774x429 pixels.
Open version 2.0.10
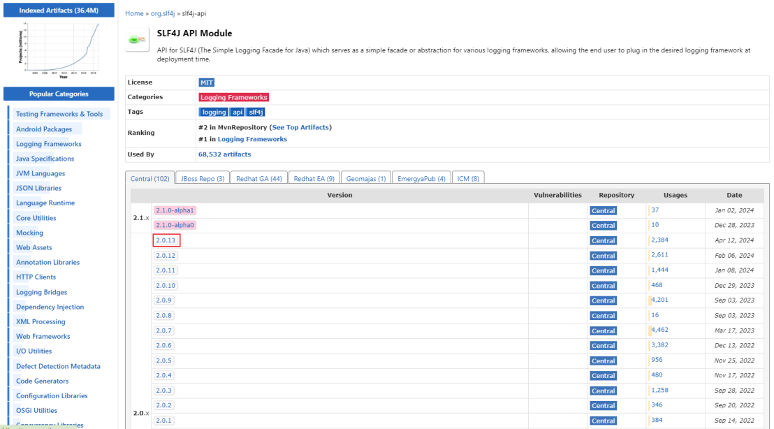tap(166, 285)
